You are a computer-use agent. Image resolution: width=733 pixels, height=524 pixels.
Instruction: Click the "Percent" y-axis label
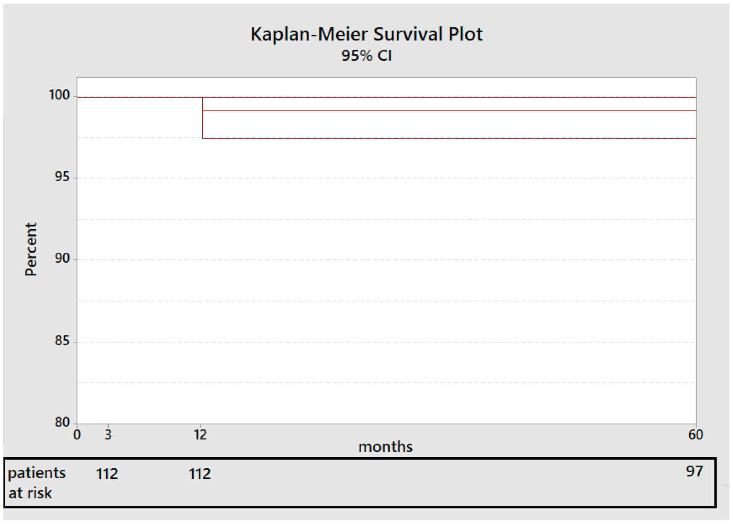coord(31,249)
